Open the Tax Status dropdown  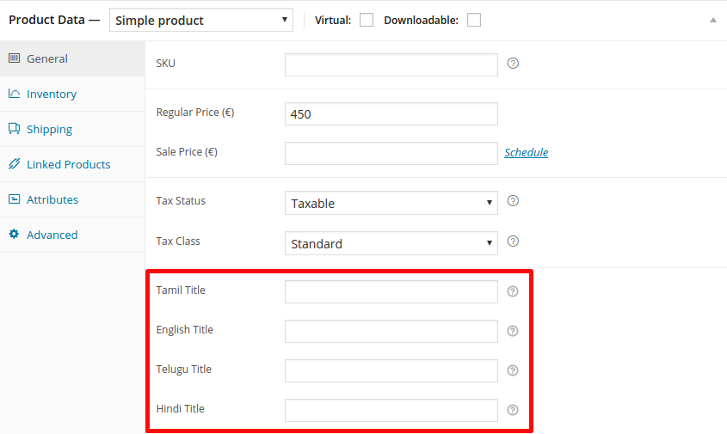391,203
